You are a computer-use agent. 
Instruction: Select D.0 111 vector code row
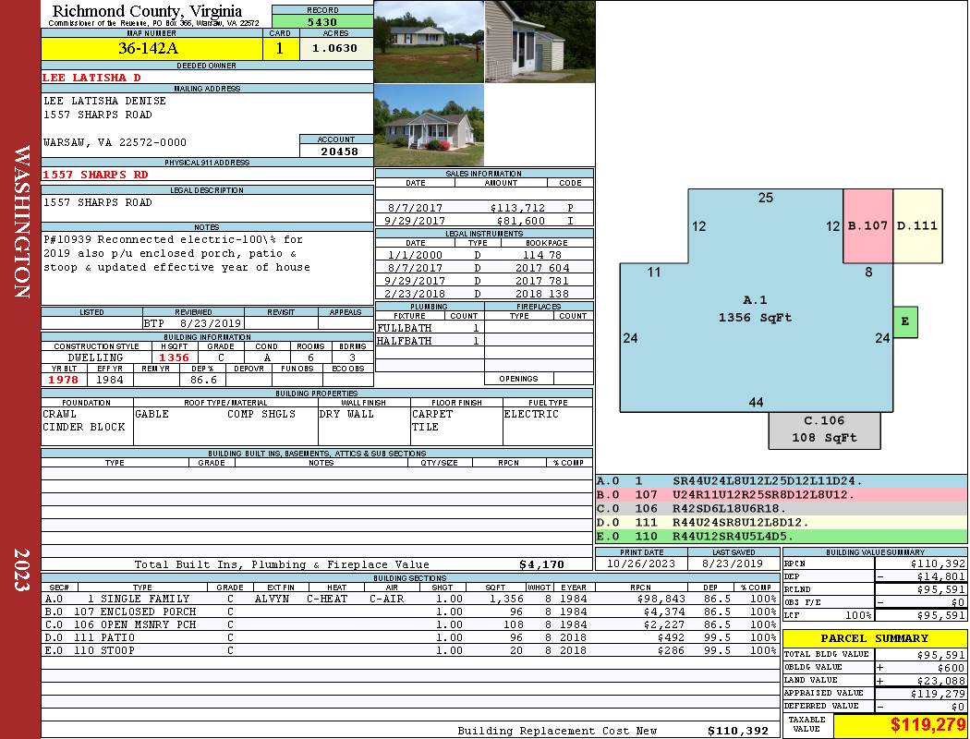tap(781, 523)
